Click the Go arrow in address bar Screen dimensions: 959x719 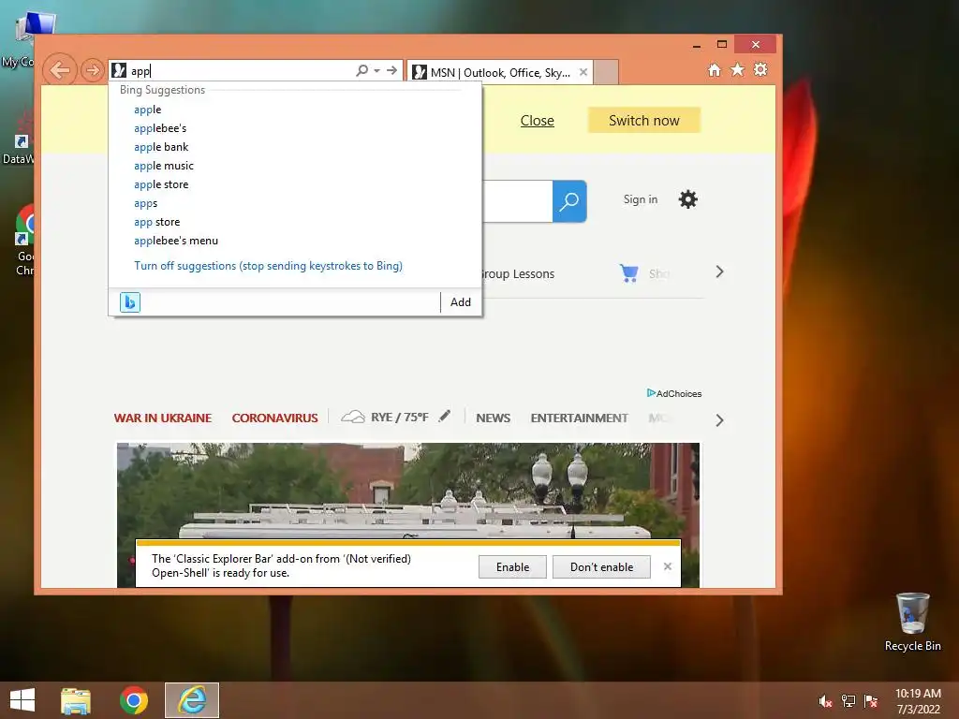[x=392, y=70]
